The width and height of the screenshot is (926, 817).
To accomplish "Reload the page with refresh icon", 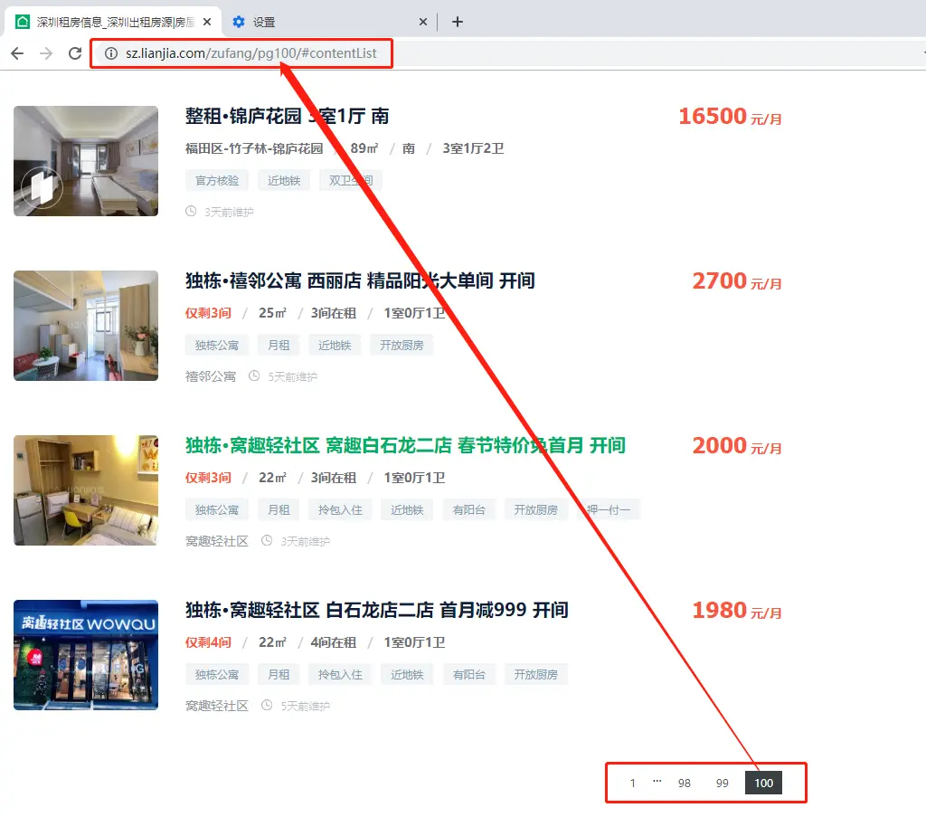I will coord(75,53).
